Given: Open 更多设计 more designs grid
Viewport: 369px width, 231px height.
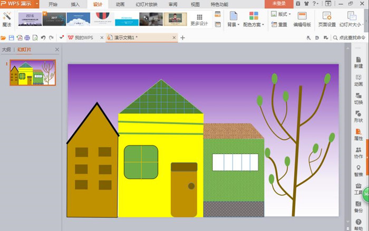Looking at the screenshot, I should click(199, 20).
